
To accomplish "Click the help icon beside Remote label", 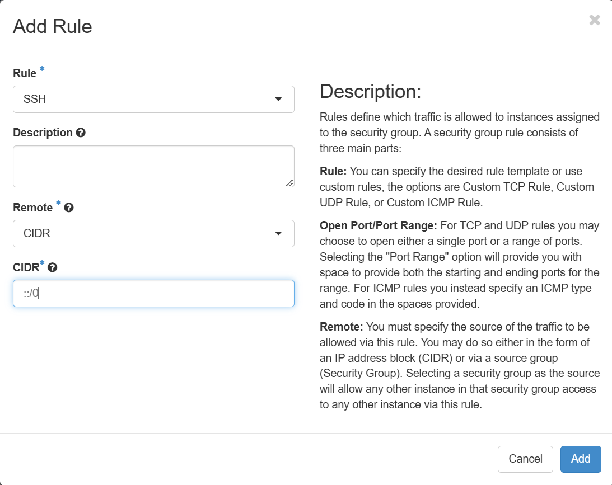I will click(x=69, y=208).
